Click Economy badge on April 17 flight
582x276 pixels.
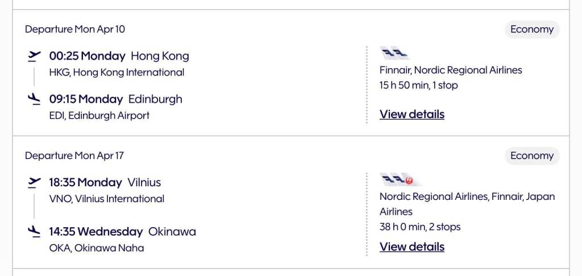(531, 156)
